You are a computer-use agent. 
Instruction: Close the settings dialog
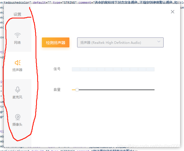tap(172, 12)
